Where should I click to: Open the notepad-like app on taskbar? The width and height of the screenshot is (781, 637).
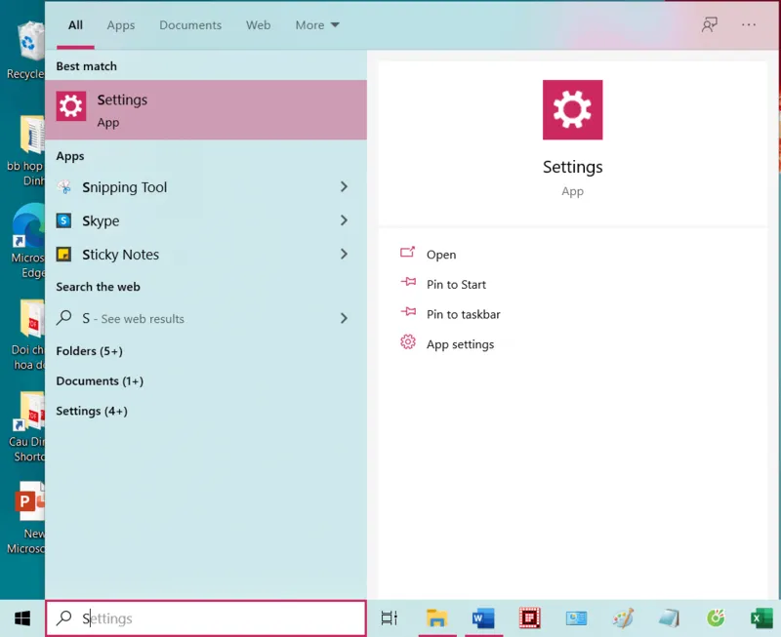(669, 618)
